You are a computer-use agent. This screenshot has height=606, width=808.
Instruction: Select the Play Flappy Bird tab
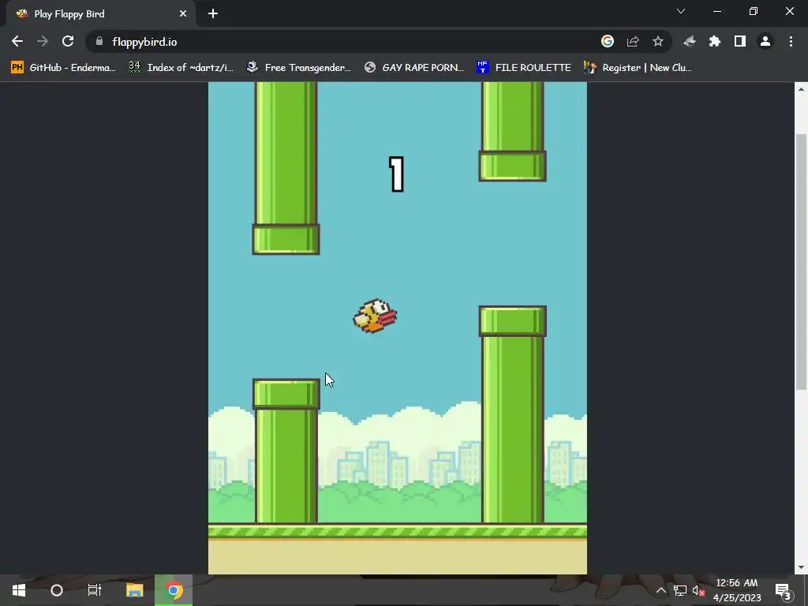(102, 14)
